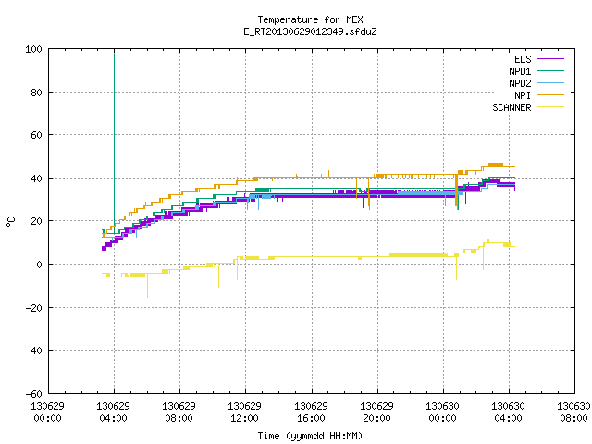Click the light blue NPD2 legend line sample
The height and width of the screenshot is (444, 592).
point(550,83)
